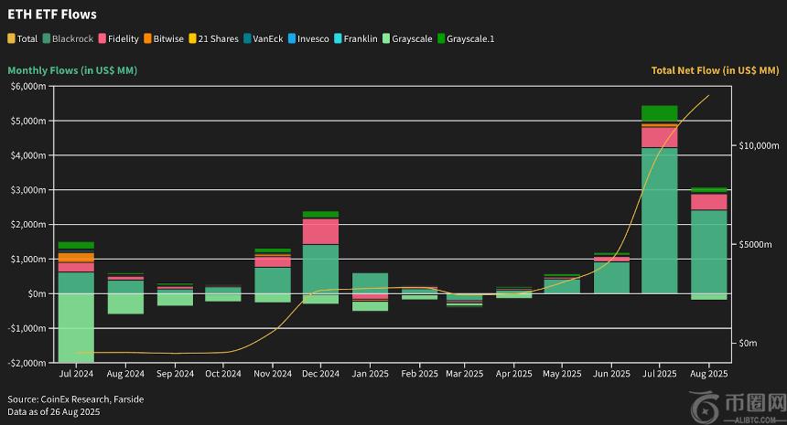Image resolution: width=787 pixels, height=425 pixels.
Task: Toggle the Fidelity legend entry
Action: pos(123,39)
